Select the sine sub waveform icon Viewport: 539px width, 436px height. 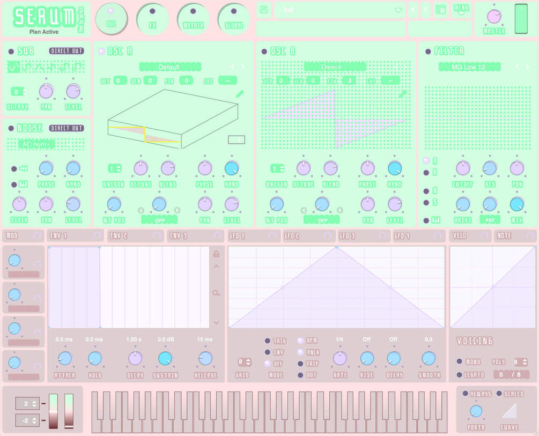[x=13, y=67]
